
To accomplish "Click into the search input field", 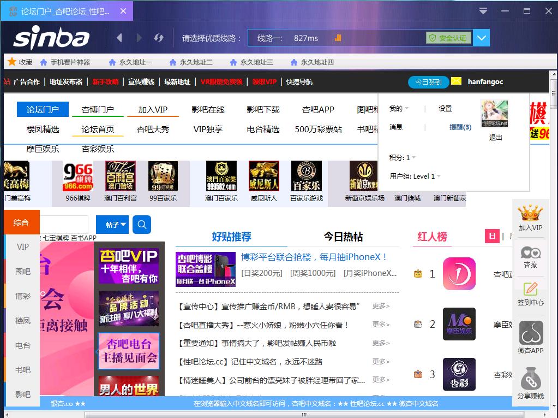I will click(64, 225).
